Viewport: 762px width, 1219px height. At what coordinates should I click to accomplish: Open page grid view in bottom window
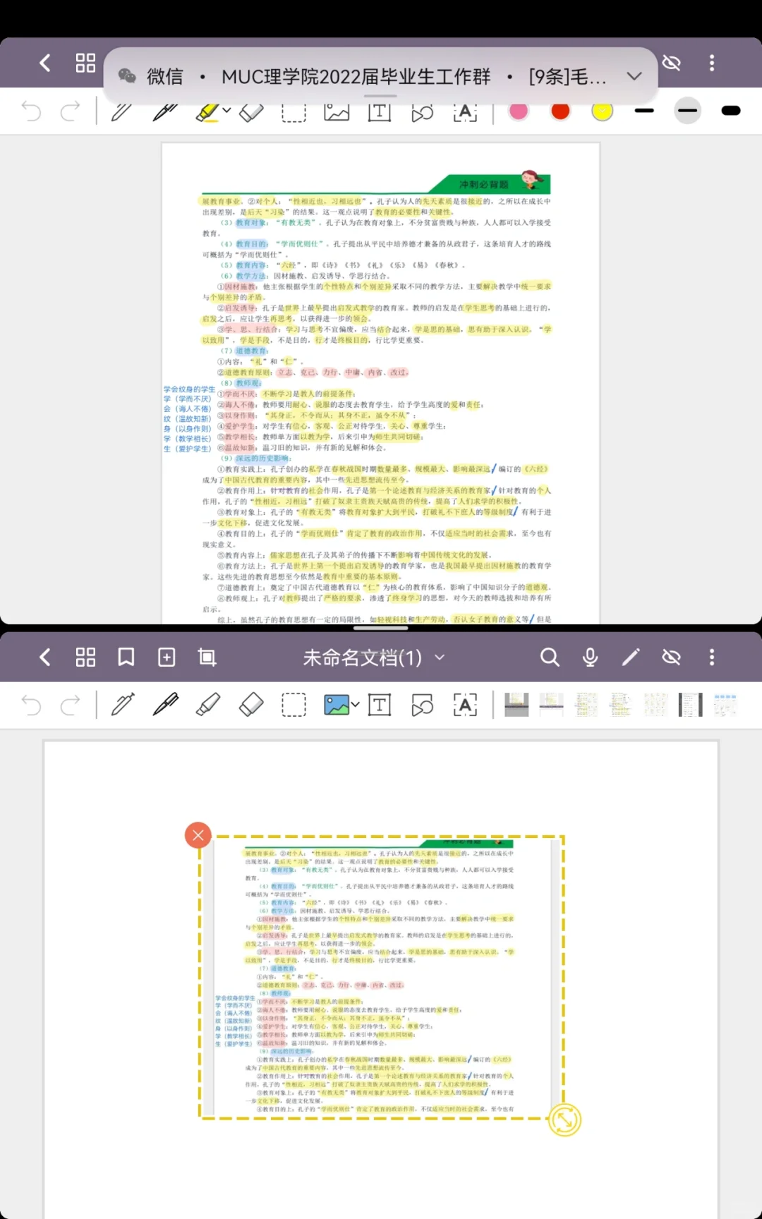85,657
